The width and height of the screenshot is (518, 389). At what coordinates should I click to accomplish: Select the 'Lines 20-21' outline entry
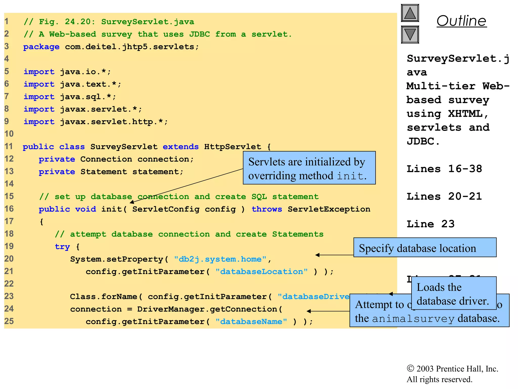[444, 196]
